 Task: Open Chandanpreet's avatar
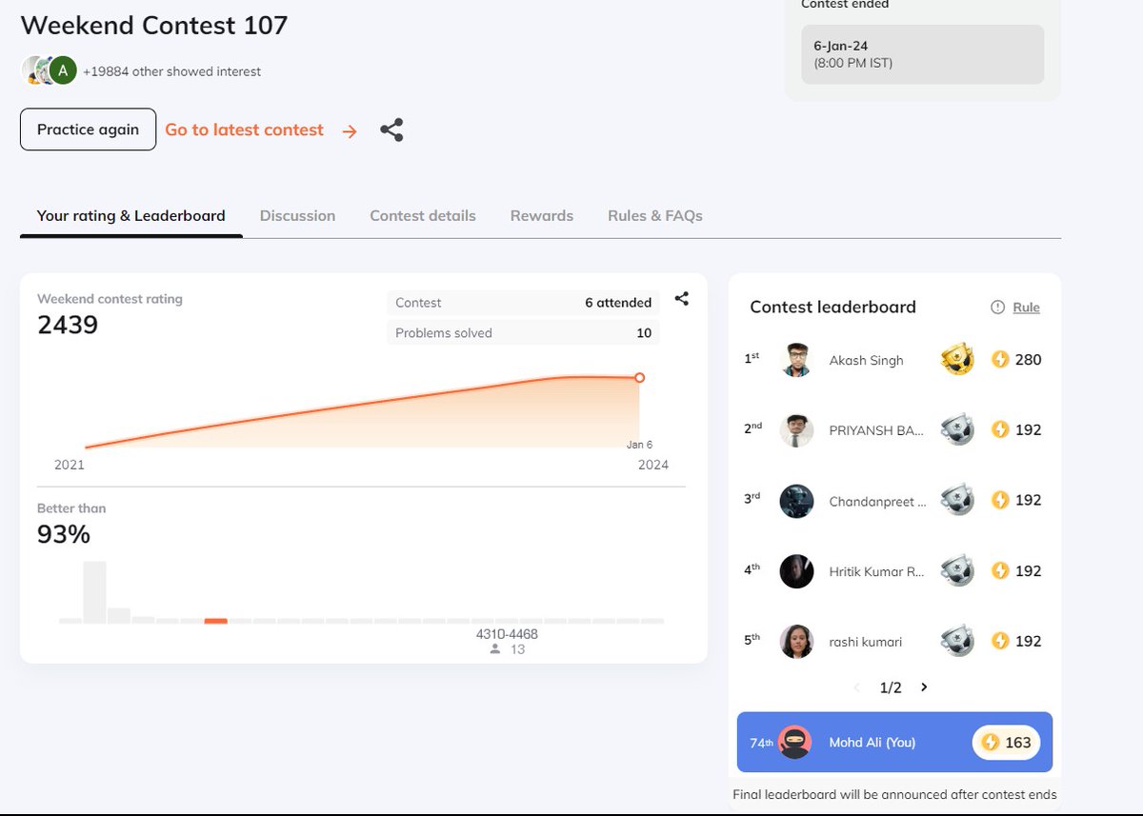796,501
